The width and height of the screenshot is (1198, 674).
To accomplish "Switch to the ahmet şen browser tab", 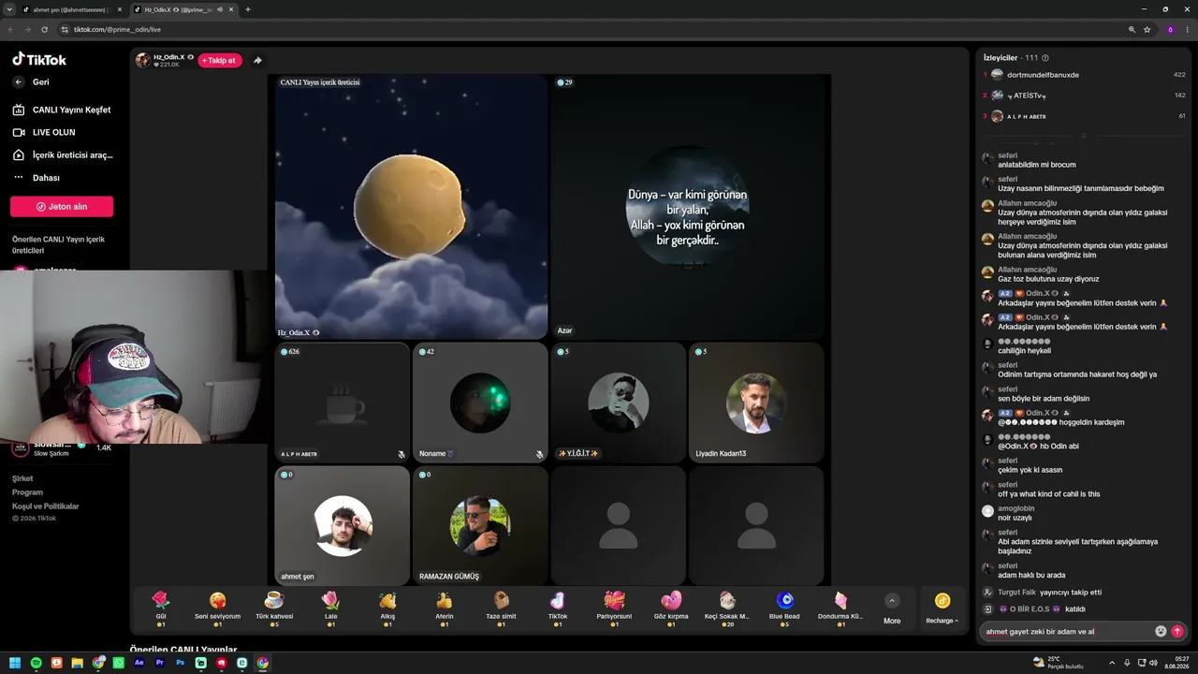I will point(71,9).
